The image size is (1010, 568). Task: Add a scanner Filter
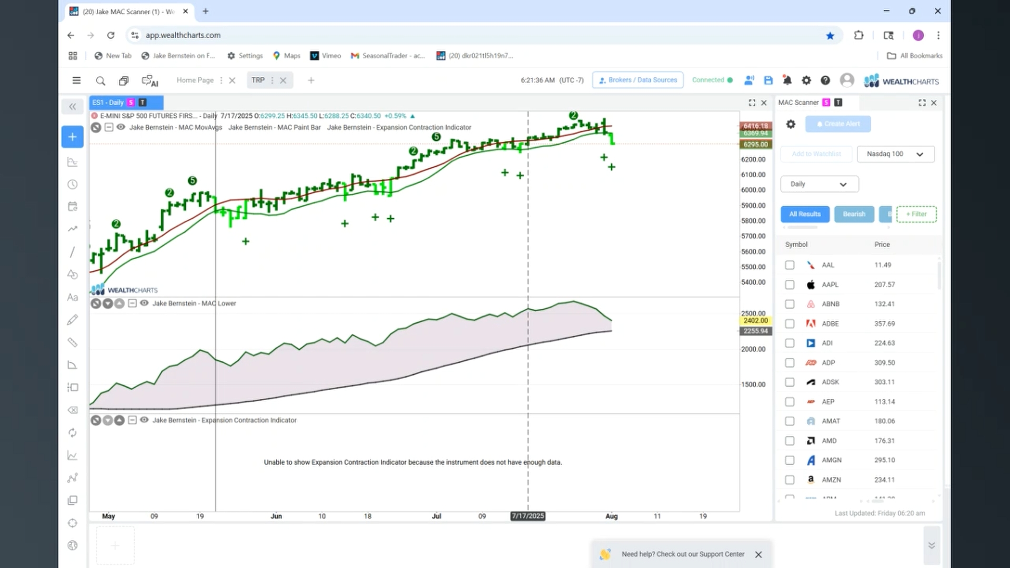tap(916, 214)
